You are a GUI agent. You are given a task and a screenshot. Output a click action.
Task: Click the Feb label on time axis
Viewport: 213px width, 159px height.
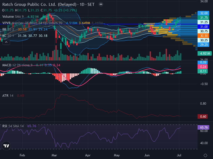(22, 155)
